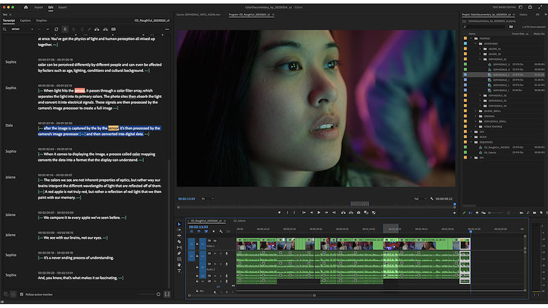This screenshot has width=548, height=308.
Task: Open timeline display settings wrench
Action: [221, 231]
